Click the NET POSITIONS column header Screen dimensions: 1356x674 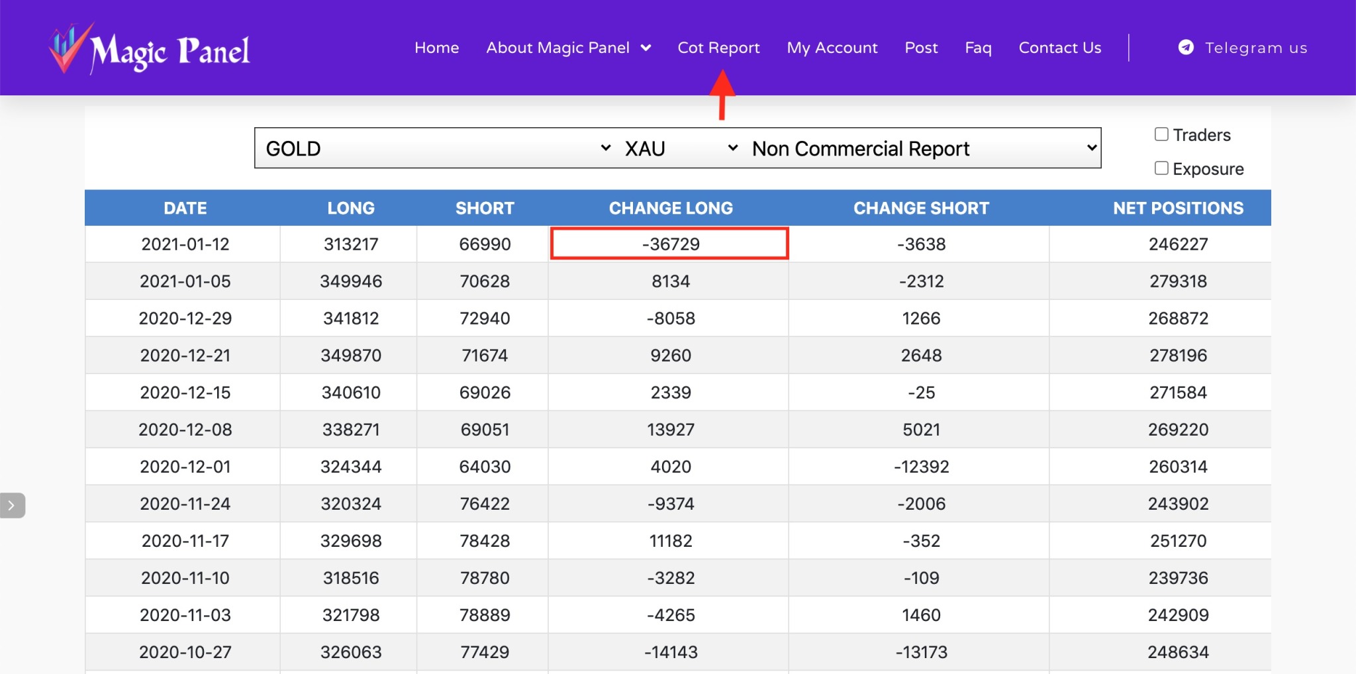[1178, 208]
